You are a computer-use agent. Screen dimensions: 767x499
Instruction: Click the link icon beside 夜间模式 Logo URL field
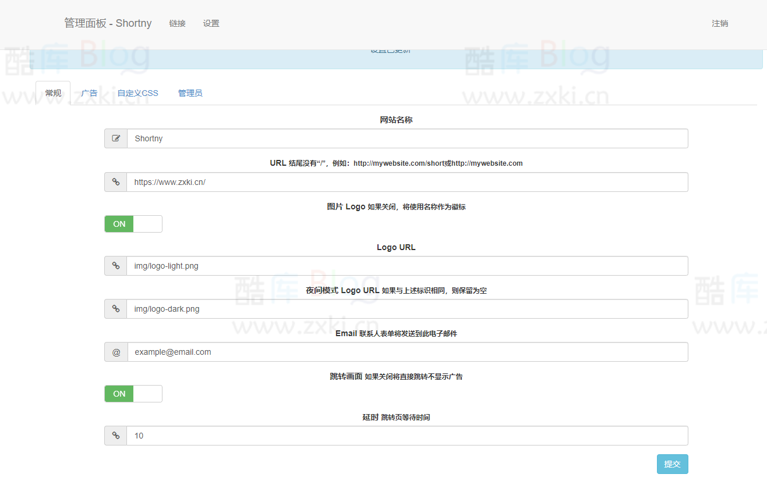tap(115, 309)
